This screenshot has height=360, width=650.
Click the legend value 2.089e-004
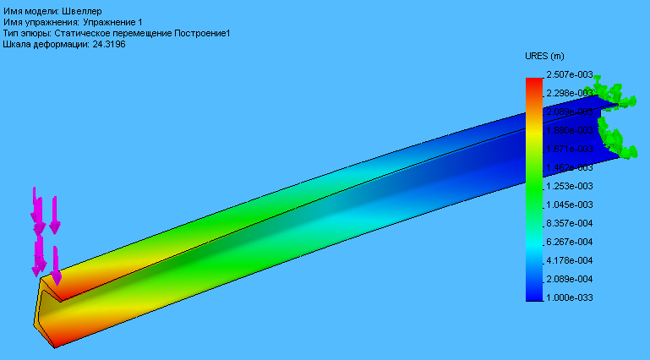(570, 279)
